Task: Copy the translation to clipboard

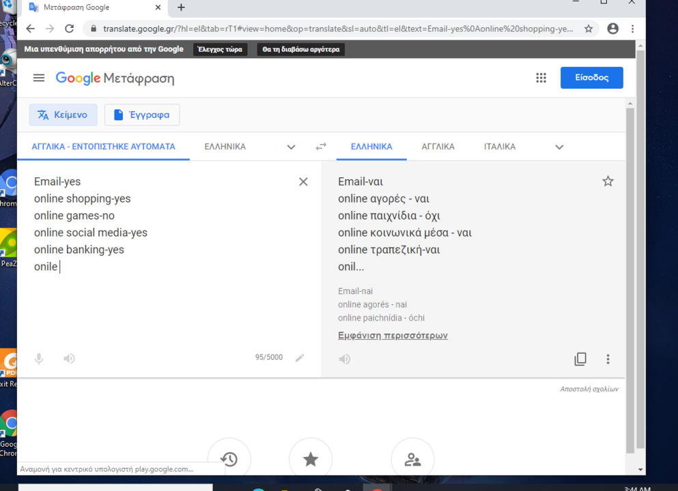Action: [x=580, y=359]
